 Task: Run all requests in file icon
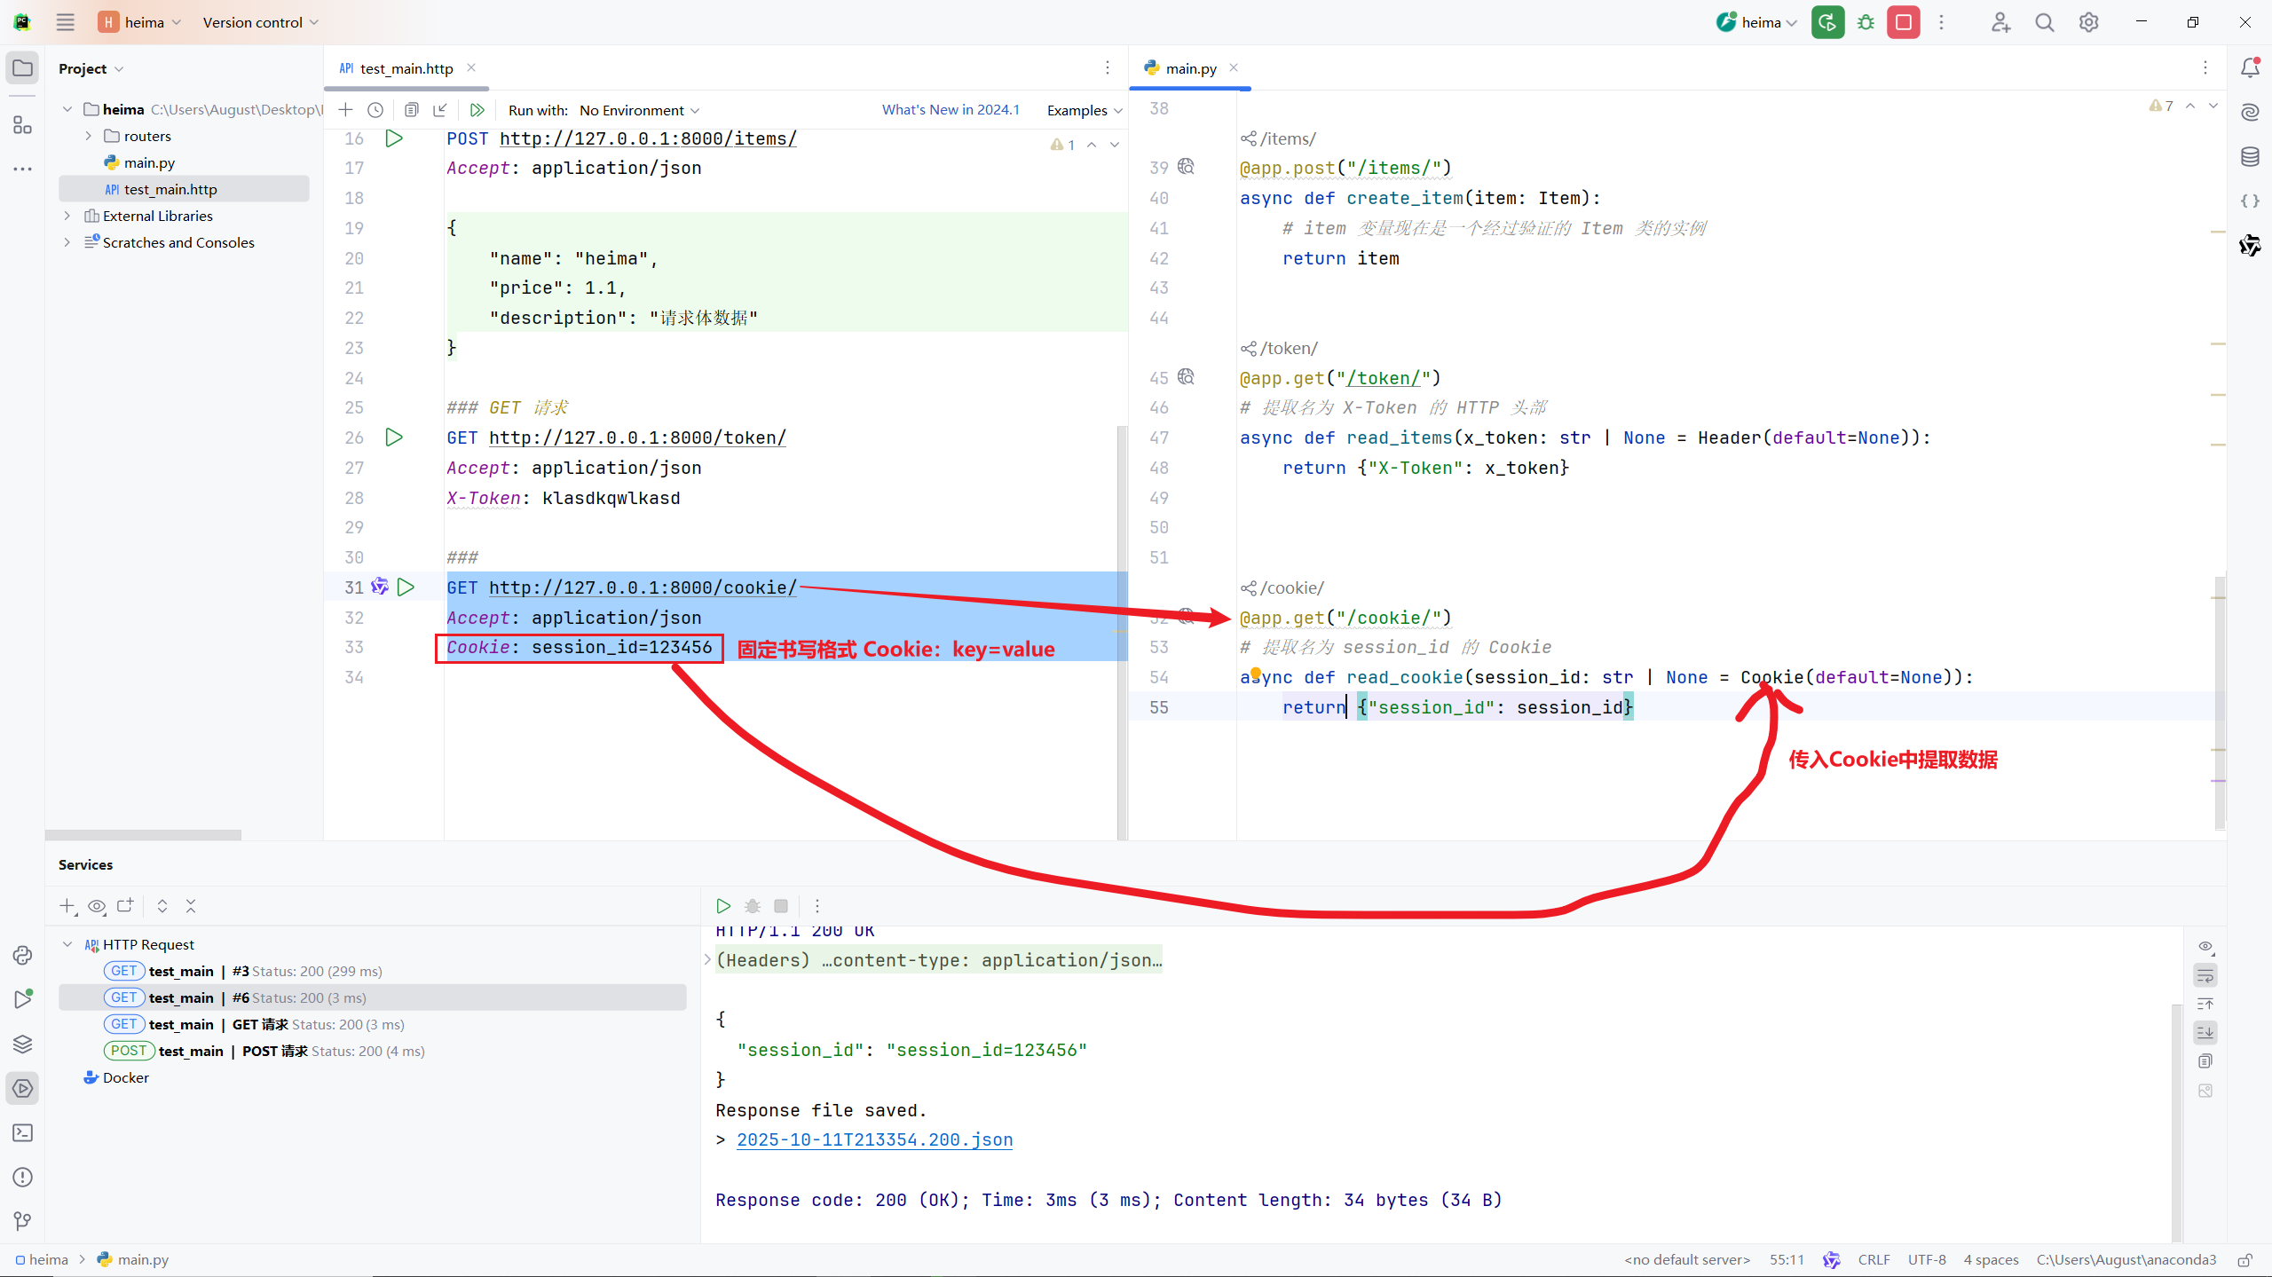tap(477, 110)
